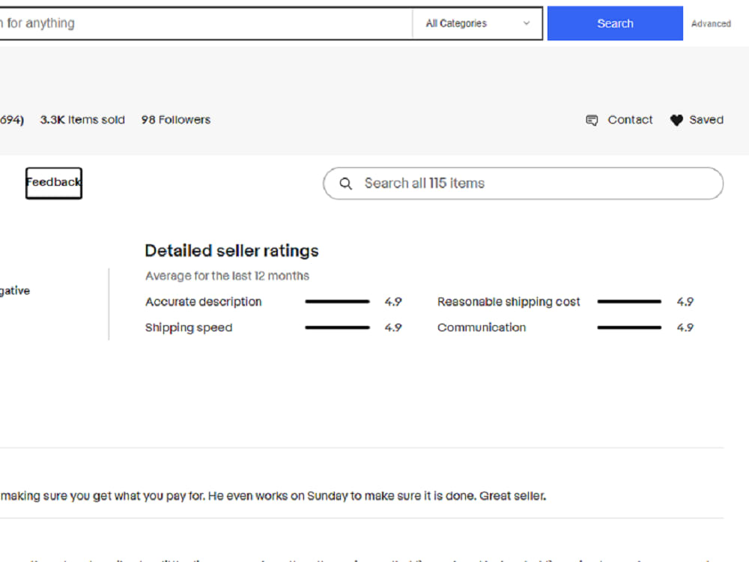Click 'Average for the last 12 months' text
749x562 pixels.
click(x=228, y=276)
